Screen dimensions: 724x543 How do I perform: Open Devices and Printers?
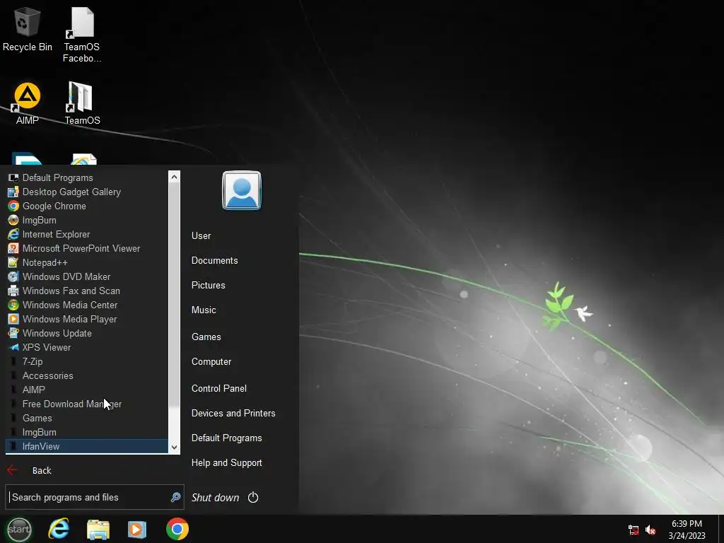[233, 413]
